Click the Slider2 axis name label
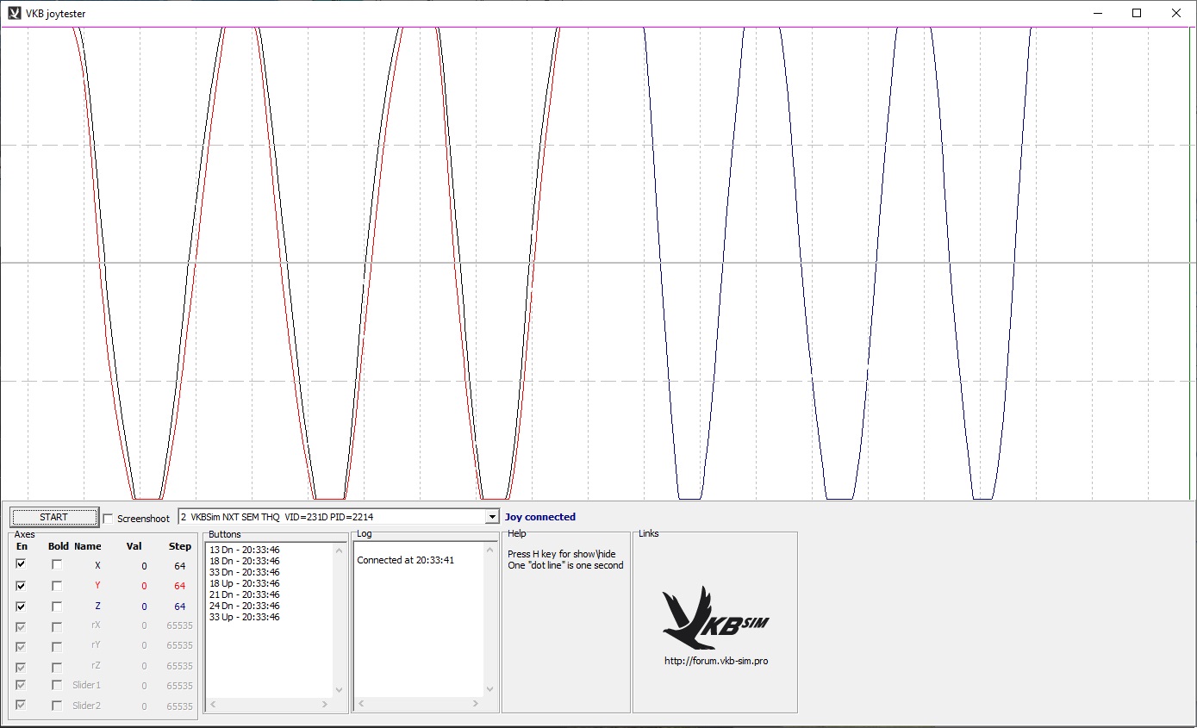Viewport: 1197px width, 728px height. (x=87, y=706)
